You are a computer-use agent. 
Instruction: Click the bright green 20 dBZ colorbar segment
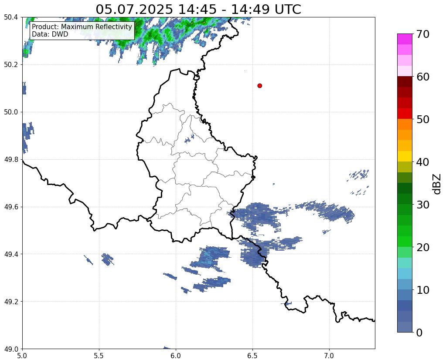(x=405, y=242)
